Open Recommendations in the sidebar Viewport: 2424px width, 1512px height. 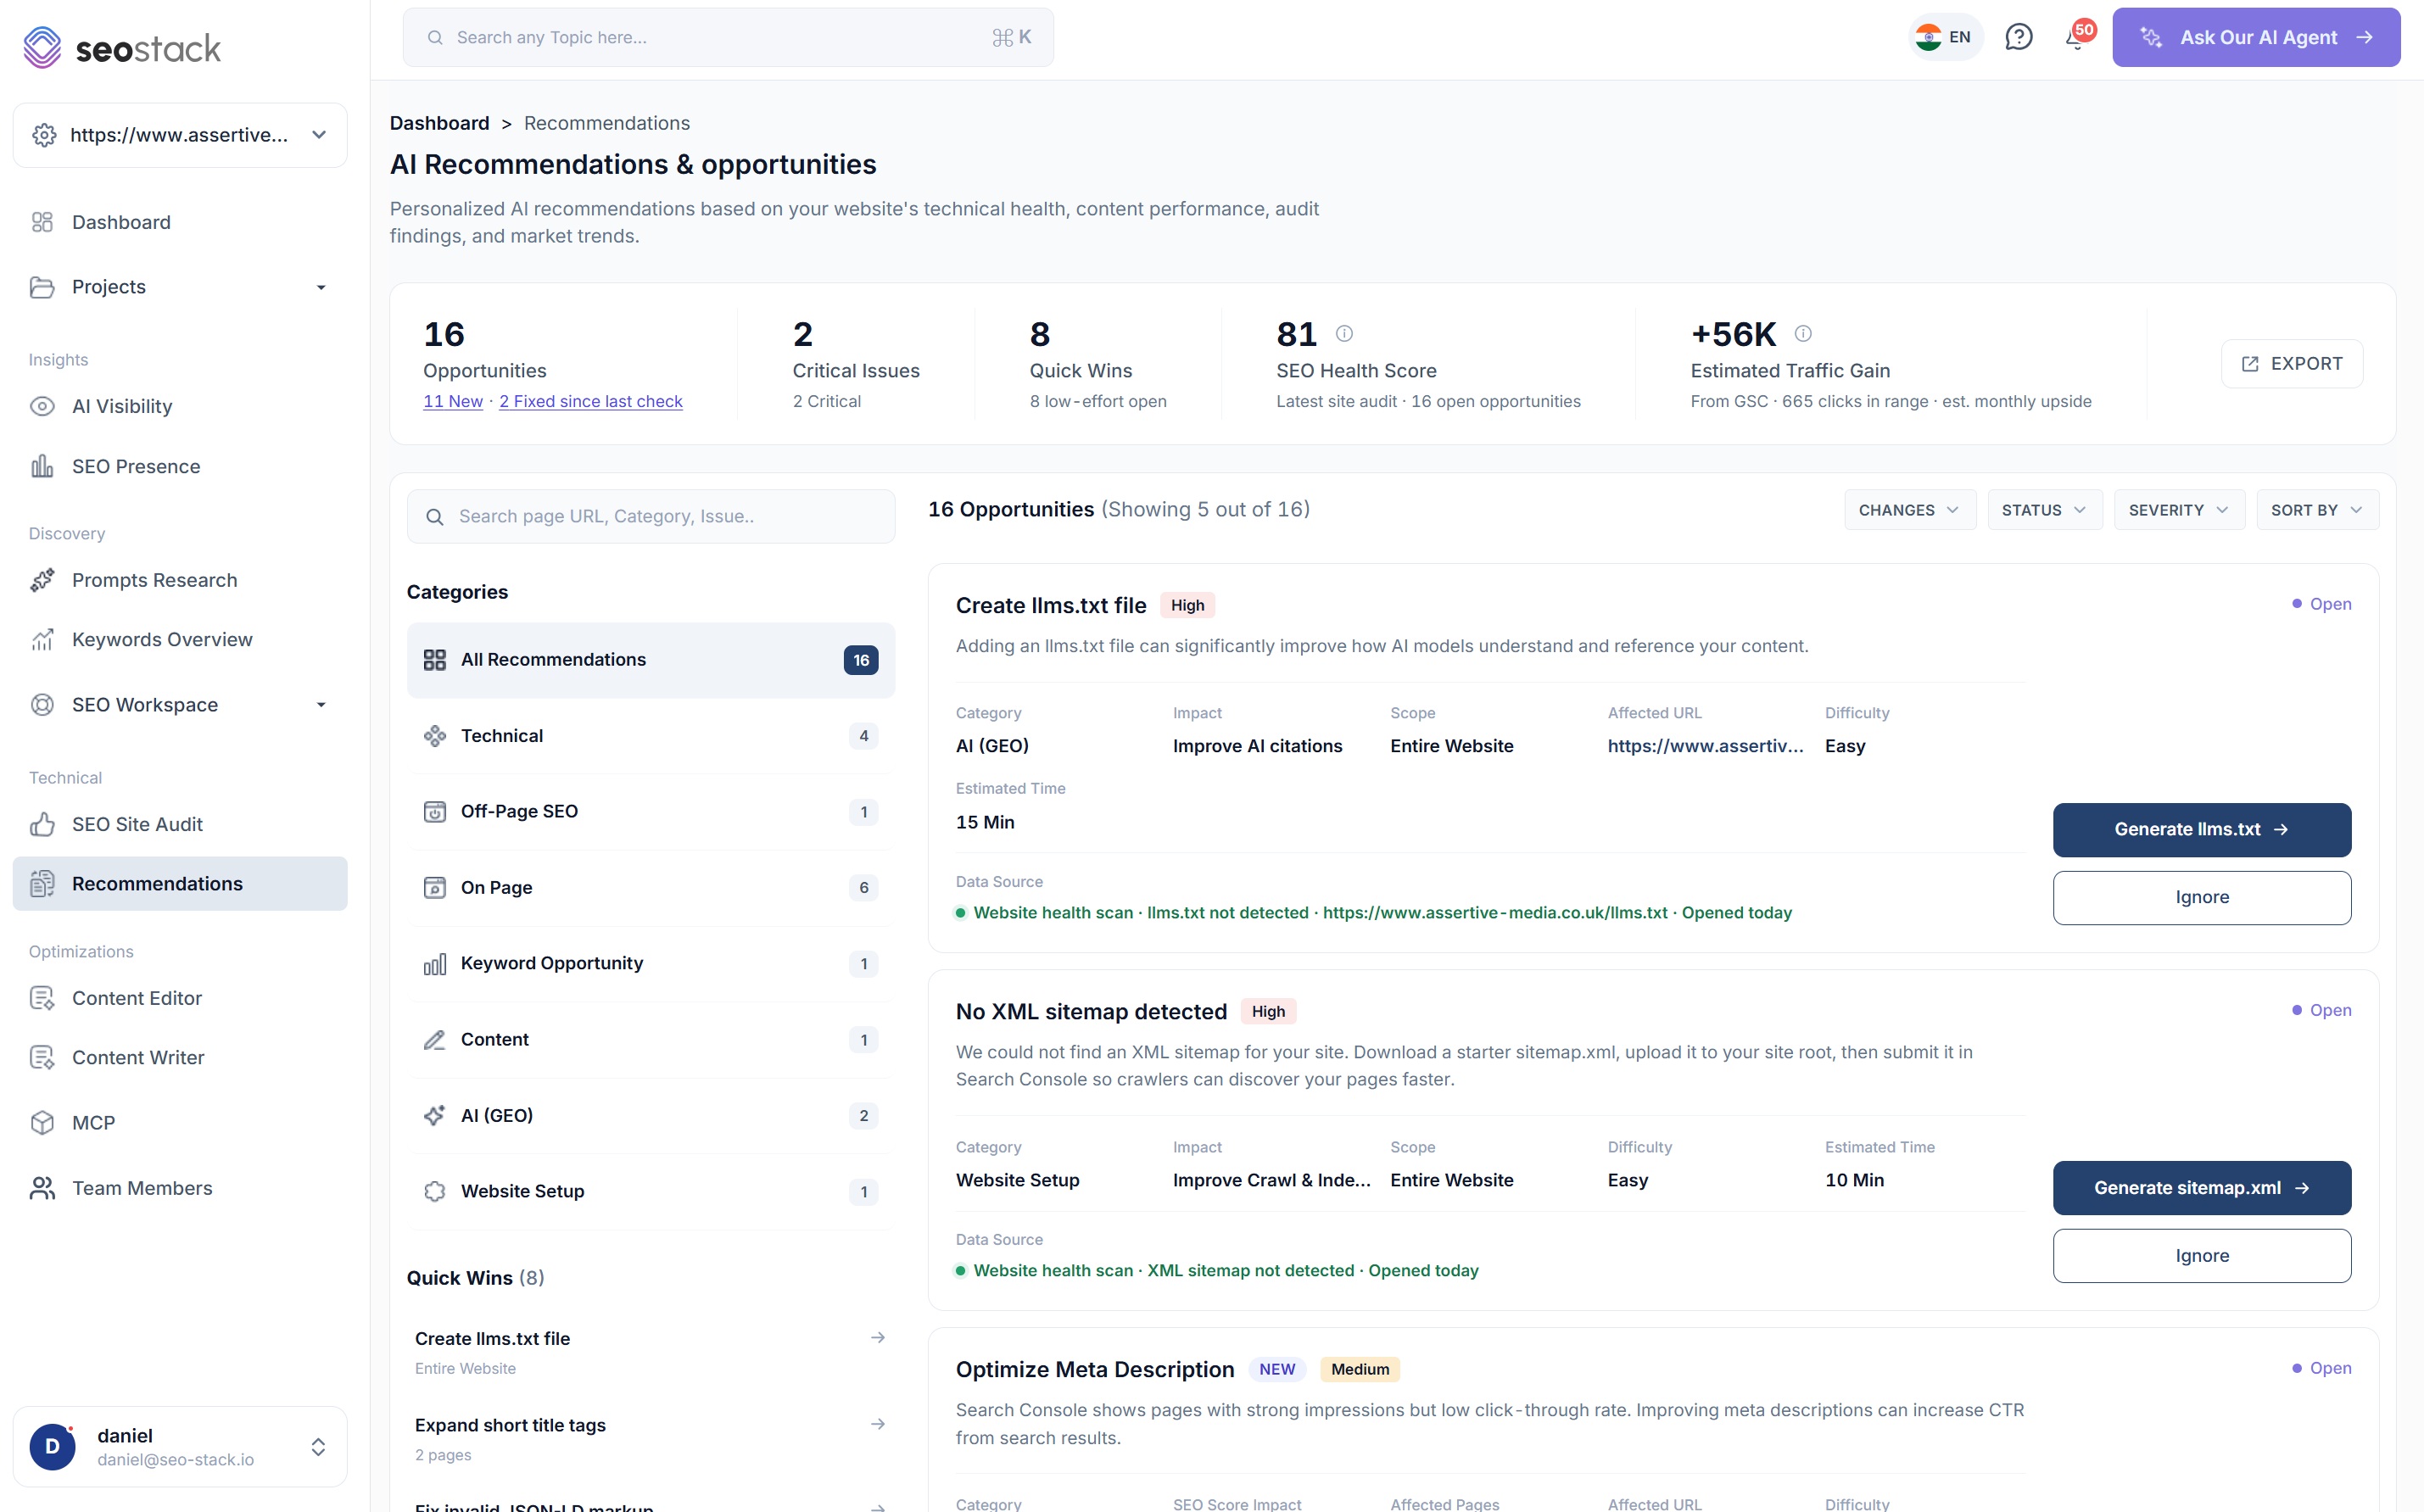(x=180, y=884)
